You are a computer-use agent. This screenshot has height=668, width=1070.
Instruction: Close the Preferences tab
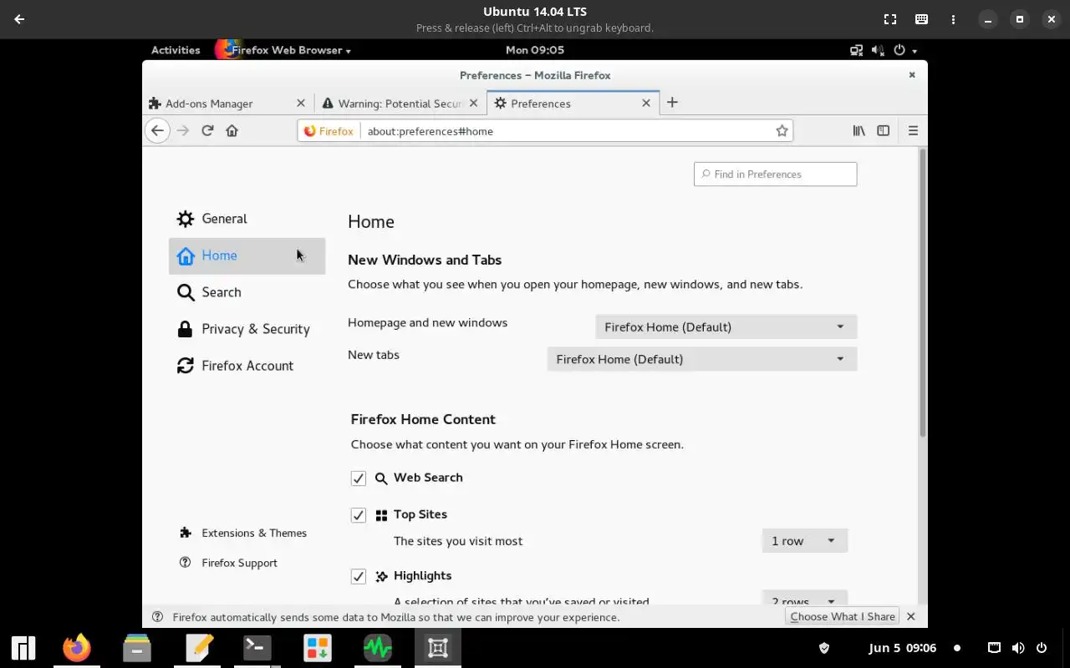[x=645, y=104]
